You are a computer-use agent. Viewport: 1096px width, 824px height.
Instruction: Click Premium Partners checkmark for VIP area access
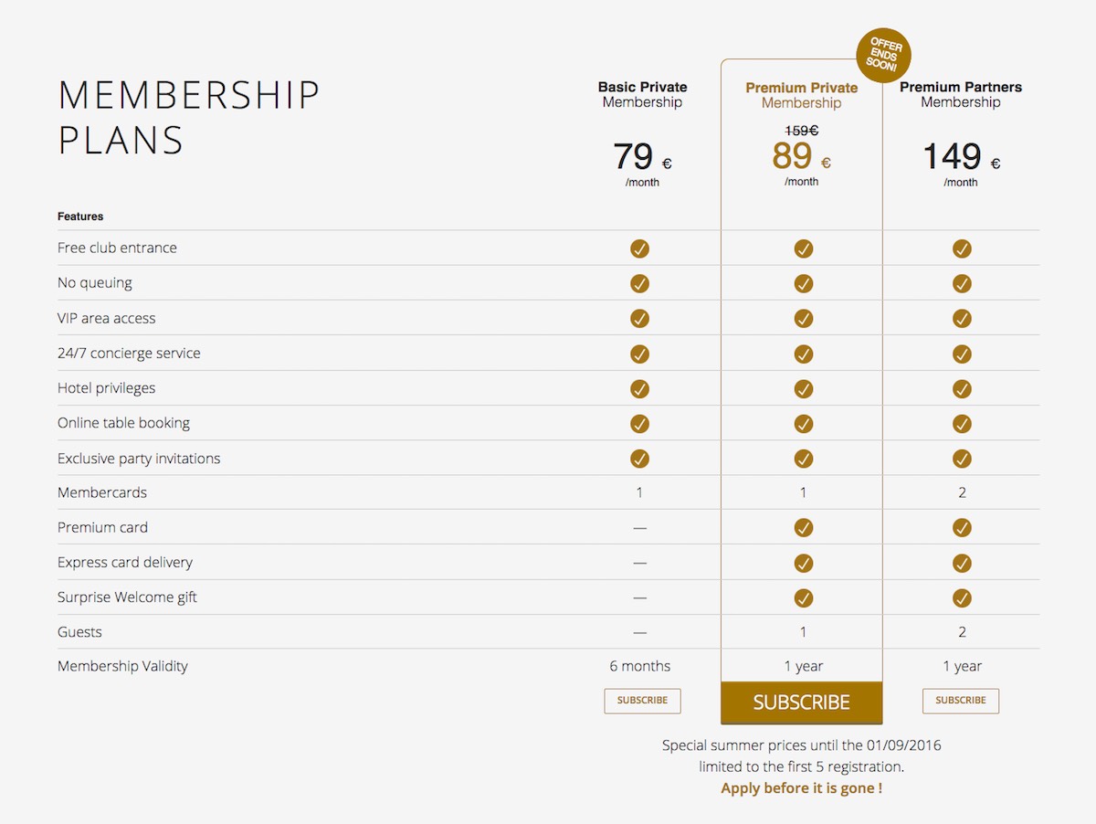click(962, 318)
